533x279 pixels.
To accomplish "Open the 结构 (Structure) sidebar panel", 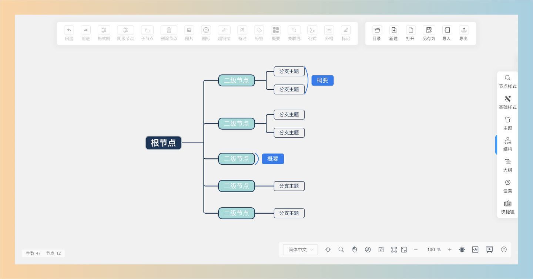I will [x=507, y=144].
